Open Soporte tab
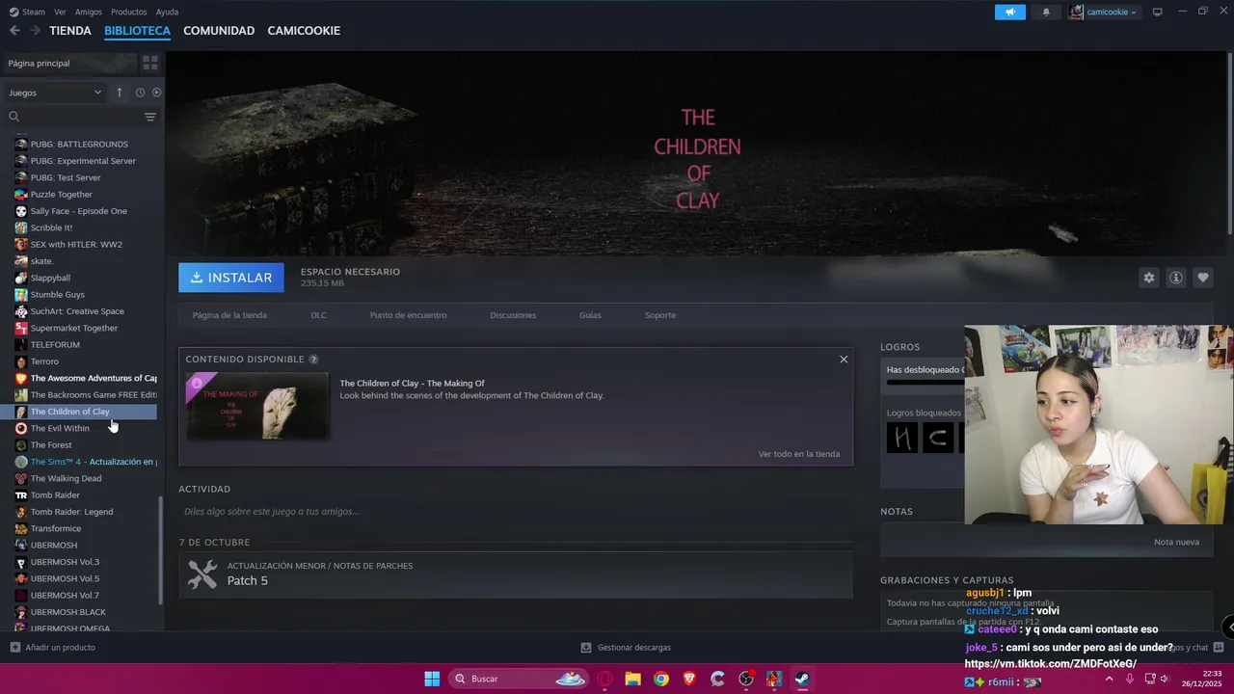1234x694 pixels. tap(660, 315)
